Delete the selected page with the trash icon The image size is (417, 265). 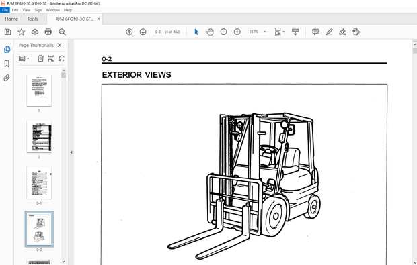(40, 58)
